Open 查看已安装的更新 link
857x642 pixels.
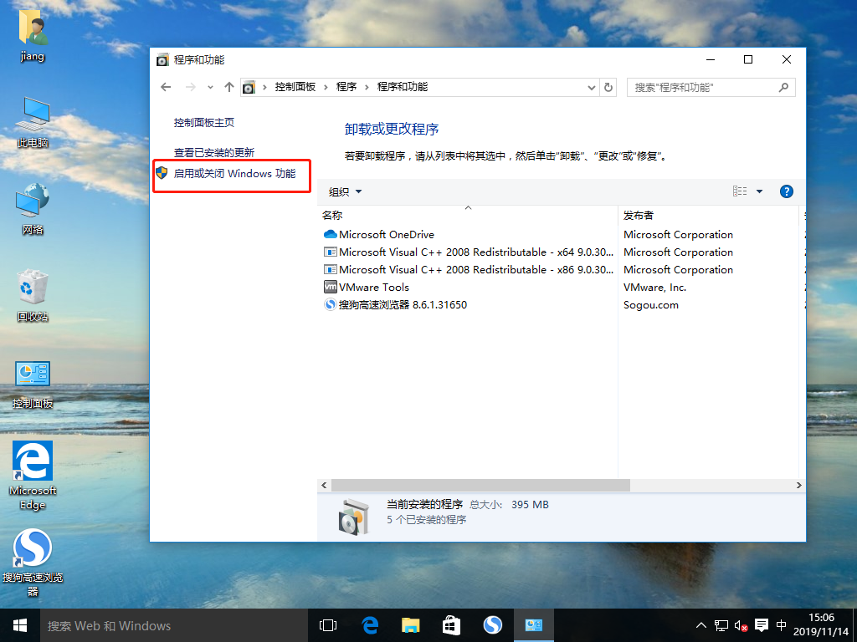point(214,153)
